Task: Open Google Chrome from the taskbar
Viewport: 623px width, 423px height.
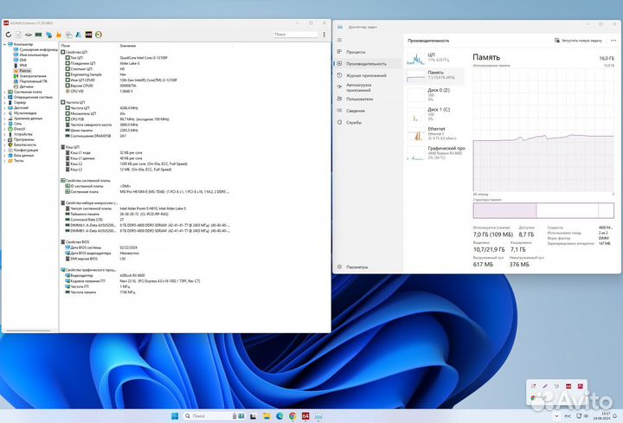Action: click(x=292, y=416)
